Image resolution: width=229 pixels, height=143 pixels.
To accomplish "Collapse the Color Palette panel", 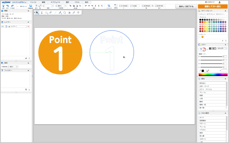I will click(226, 11).
